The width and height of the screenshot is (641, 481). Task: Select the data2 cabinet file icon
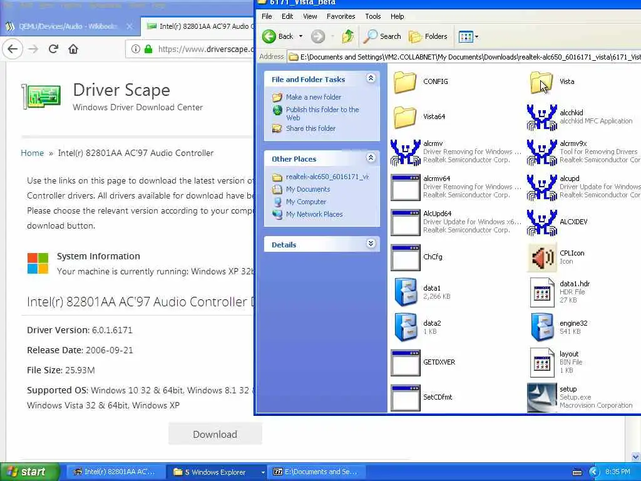tap(405, 328)
